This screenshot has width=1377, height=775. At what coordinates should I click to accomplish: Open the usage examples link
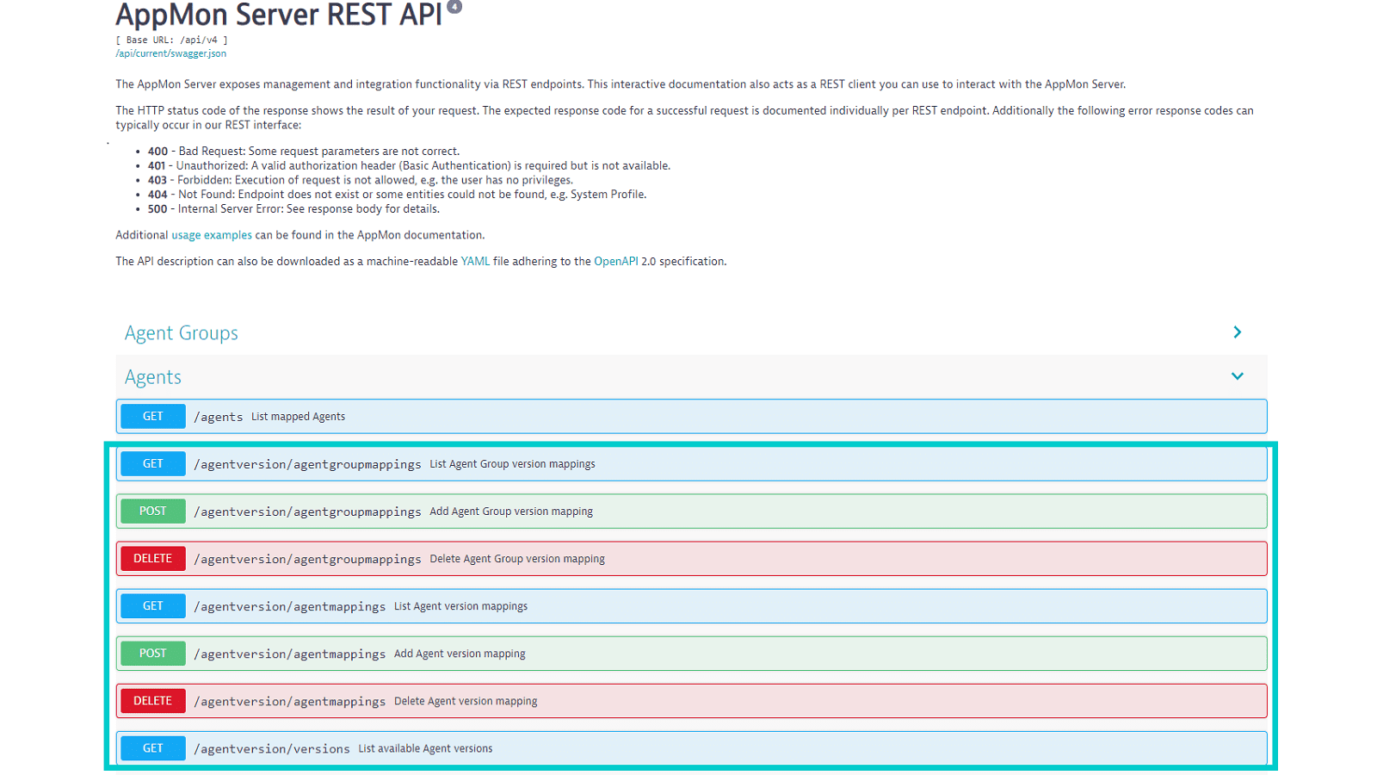click(212, 235)
